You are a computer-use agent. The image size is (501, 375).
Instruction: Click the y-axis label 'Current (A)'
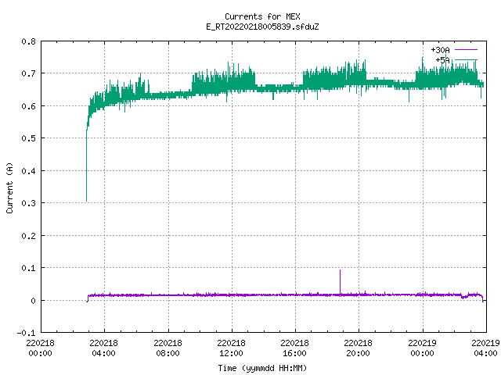point(9,187)
